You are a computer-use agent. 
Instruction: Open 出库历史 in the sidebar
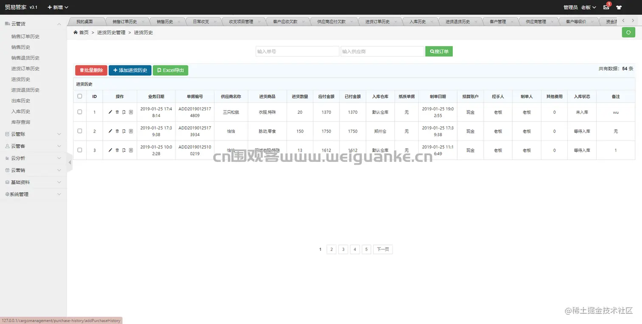click(21, 101)
